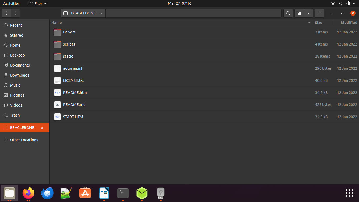Select the scripts folder icon
Viewport: 359px width, 202px height.
click(x=58, y=44)
